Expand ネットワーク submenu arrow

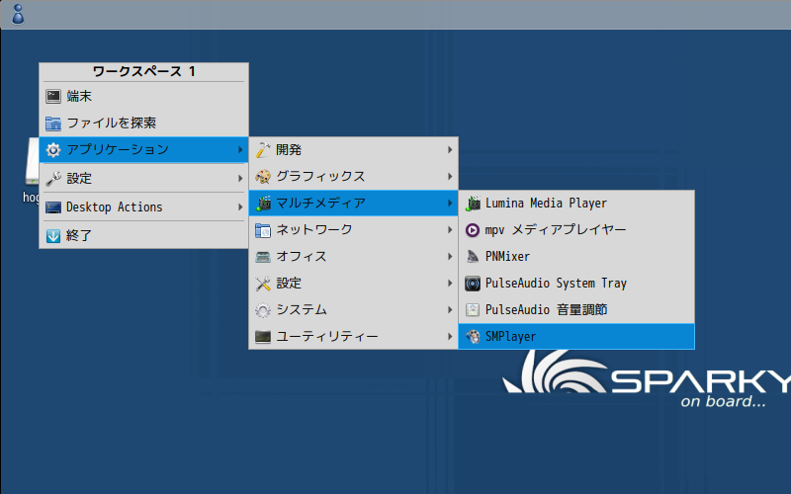(x=450, y=230)
